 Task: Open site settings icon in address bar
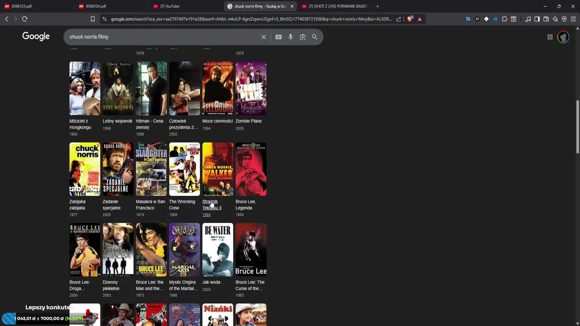[104, 19]
